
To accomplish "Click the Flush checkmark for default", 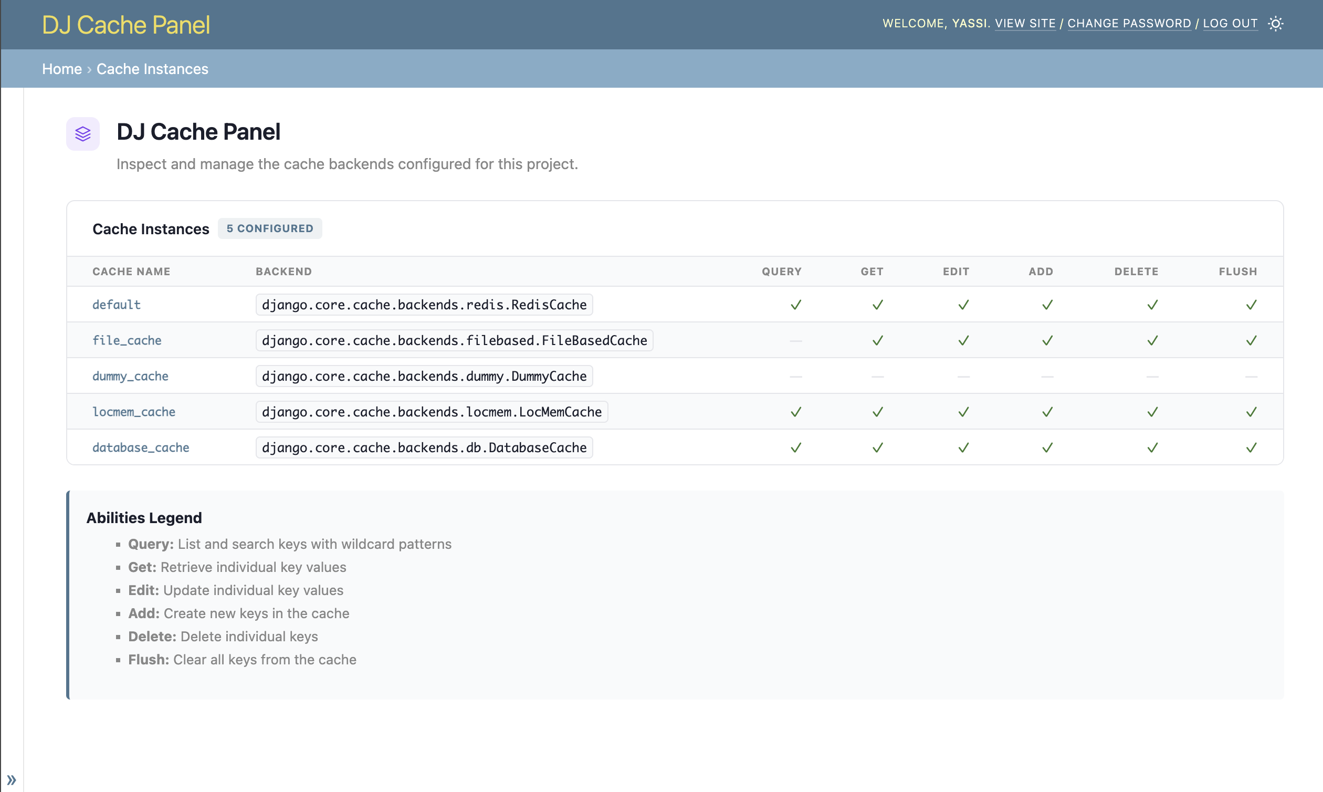I will pyautogui.click(x=1251, y=305).
